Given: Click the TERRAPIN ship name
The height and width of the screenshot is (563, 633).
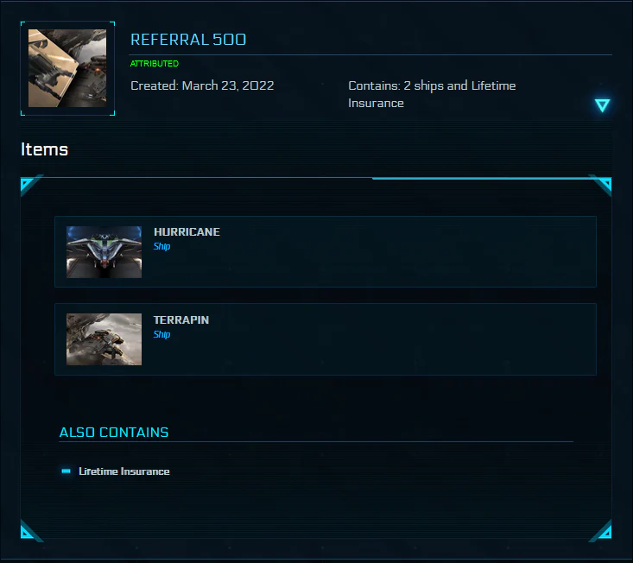Looking at the screenshot, I should click(181, 319).
